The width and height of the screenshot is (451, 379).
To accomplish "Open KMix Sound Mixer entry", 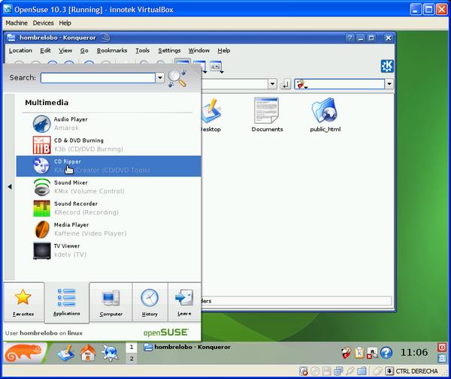I will (x=108, y=187).
